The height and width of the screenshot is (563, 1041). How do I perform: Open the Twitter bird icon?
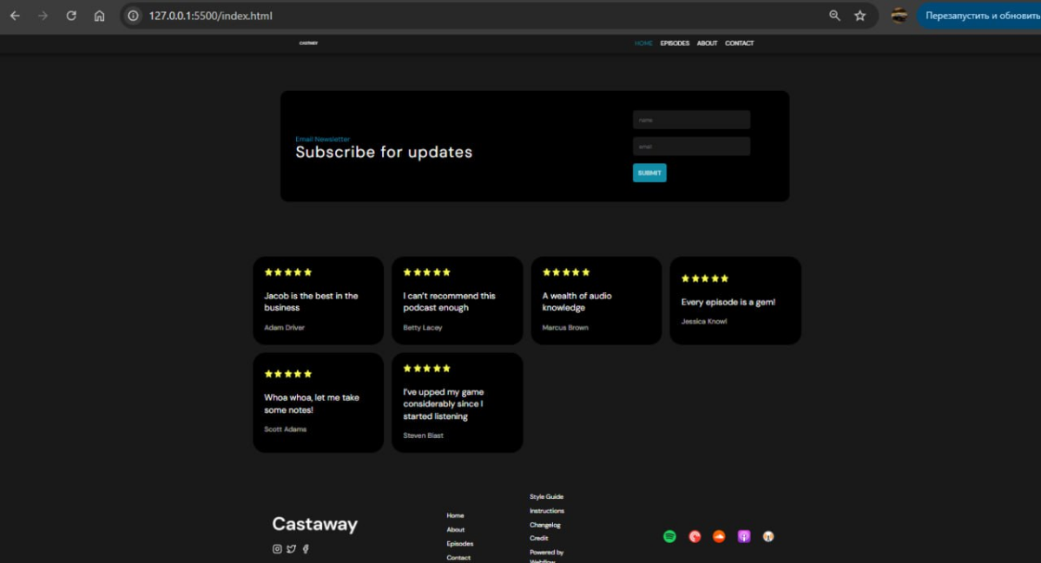(x=292, y=548)
